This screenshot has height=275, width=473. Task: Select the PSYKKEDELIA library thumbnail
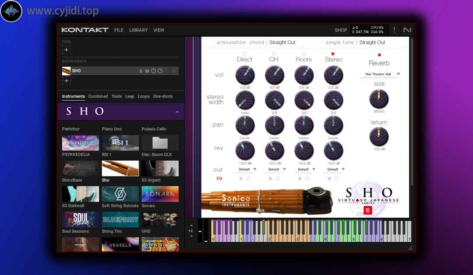81,143
